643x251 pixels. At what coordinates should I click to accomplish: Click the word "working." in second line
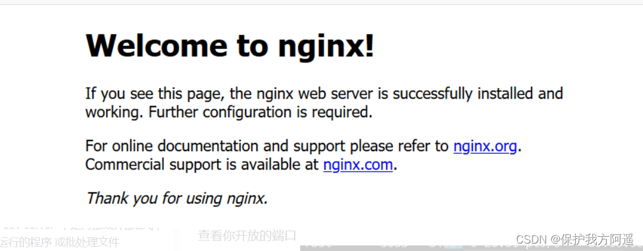(115, 112)
